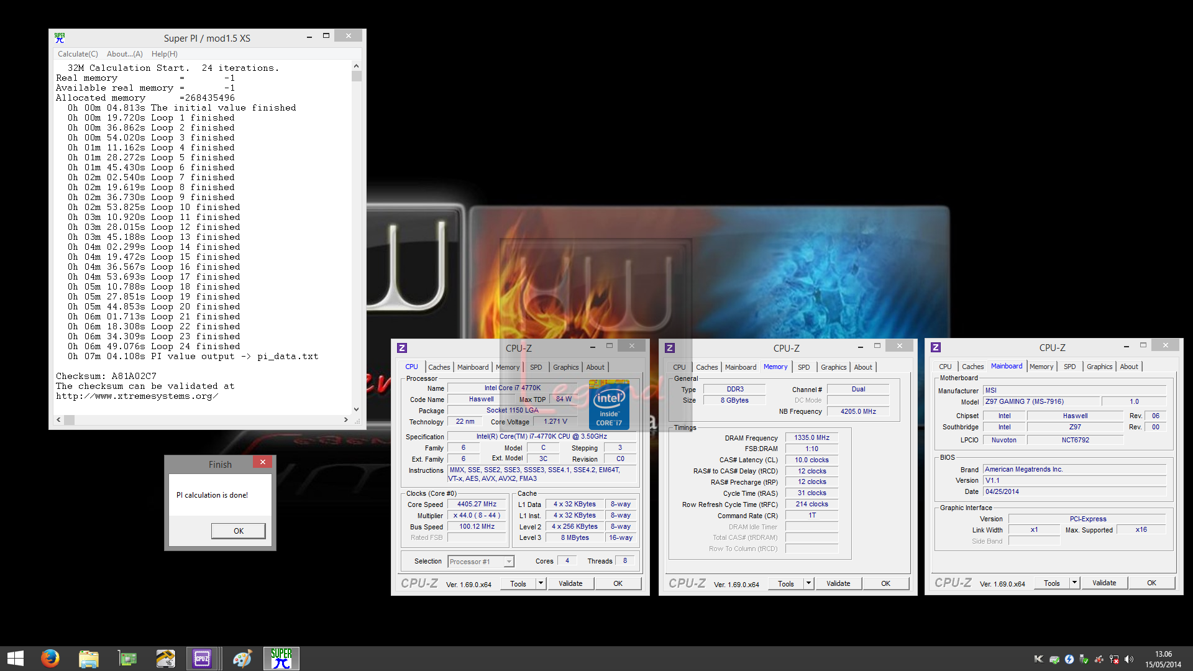Click Validate in the first CPU-Z window
The image size is (1193, 671).
[x=570, y=583]
